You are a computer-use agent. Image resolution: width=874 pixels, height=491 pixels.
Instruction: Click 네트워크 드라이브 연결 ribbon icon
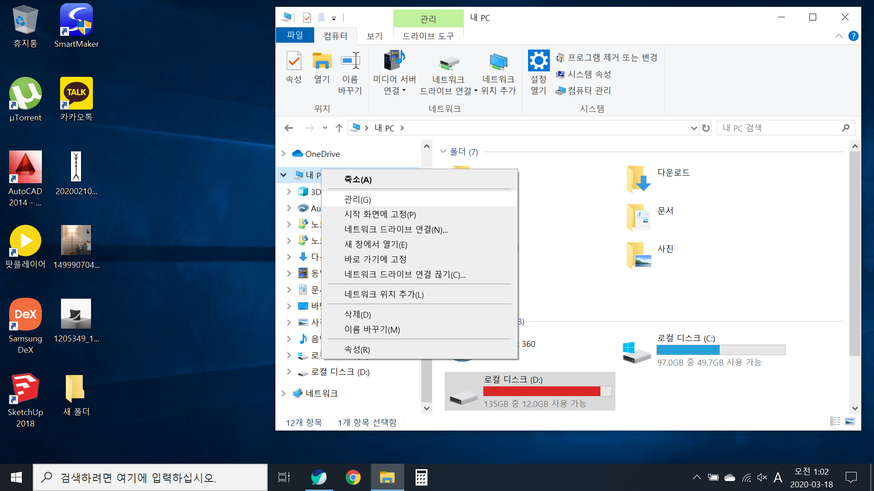[x=448, y=74]
